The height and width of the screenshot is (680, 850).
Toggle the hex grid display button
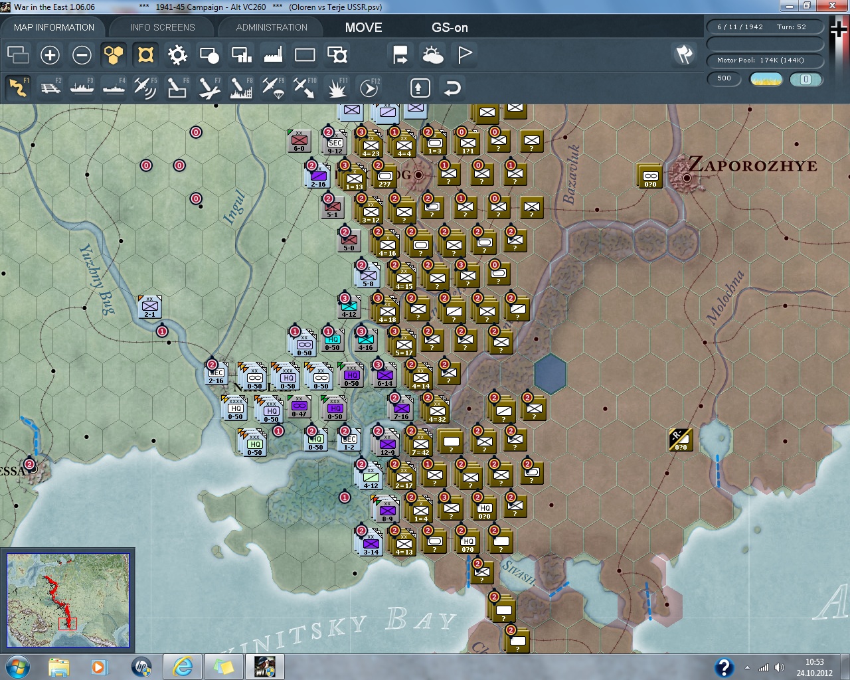coord(114,55)
